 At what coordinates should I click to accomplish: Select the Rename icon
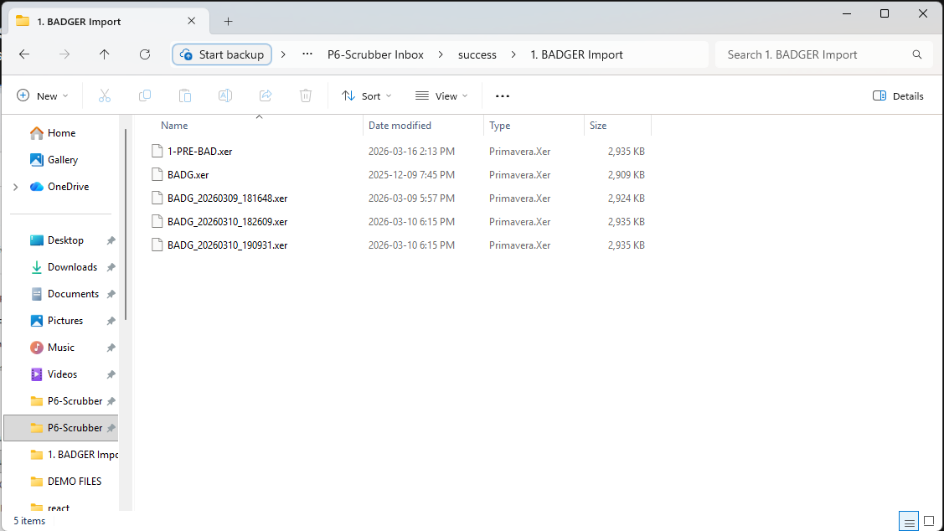tap(224, 95)
